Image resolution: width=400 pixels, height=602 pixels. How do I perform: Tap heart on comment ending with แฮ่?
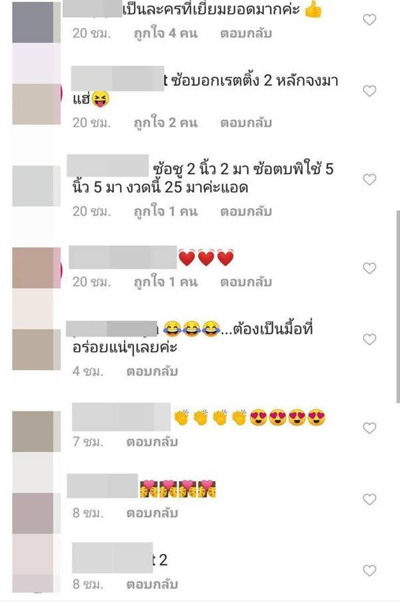point(369,91)
